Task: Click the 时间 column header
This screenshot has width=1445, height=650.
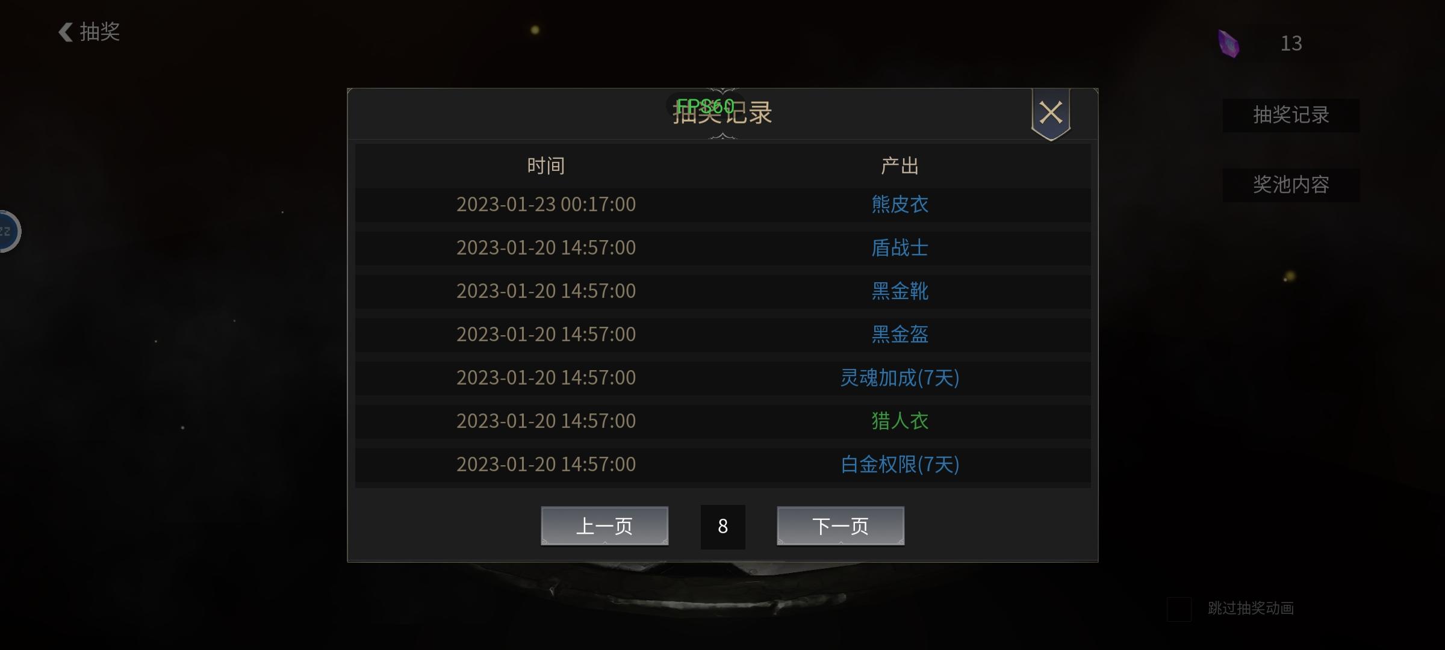Action: coord(546,166)
